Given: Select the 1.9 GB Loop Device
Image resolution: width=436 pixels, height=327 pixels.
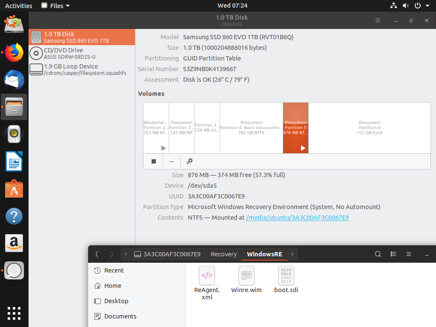Looking at the screenshot, I should point(82,69).
